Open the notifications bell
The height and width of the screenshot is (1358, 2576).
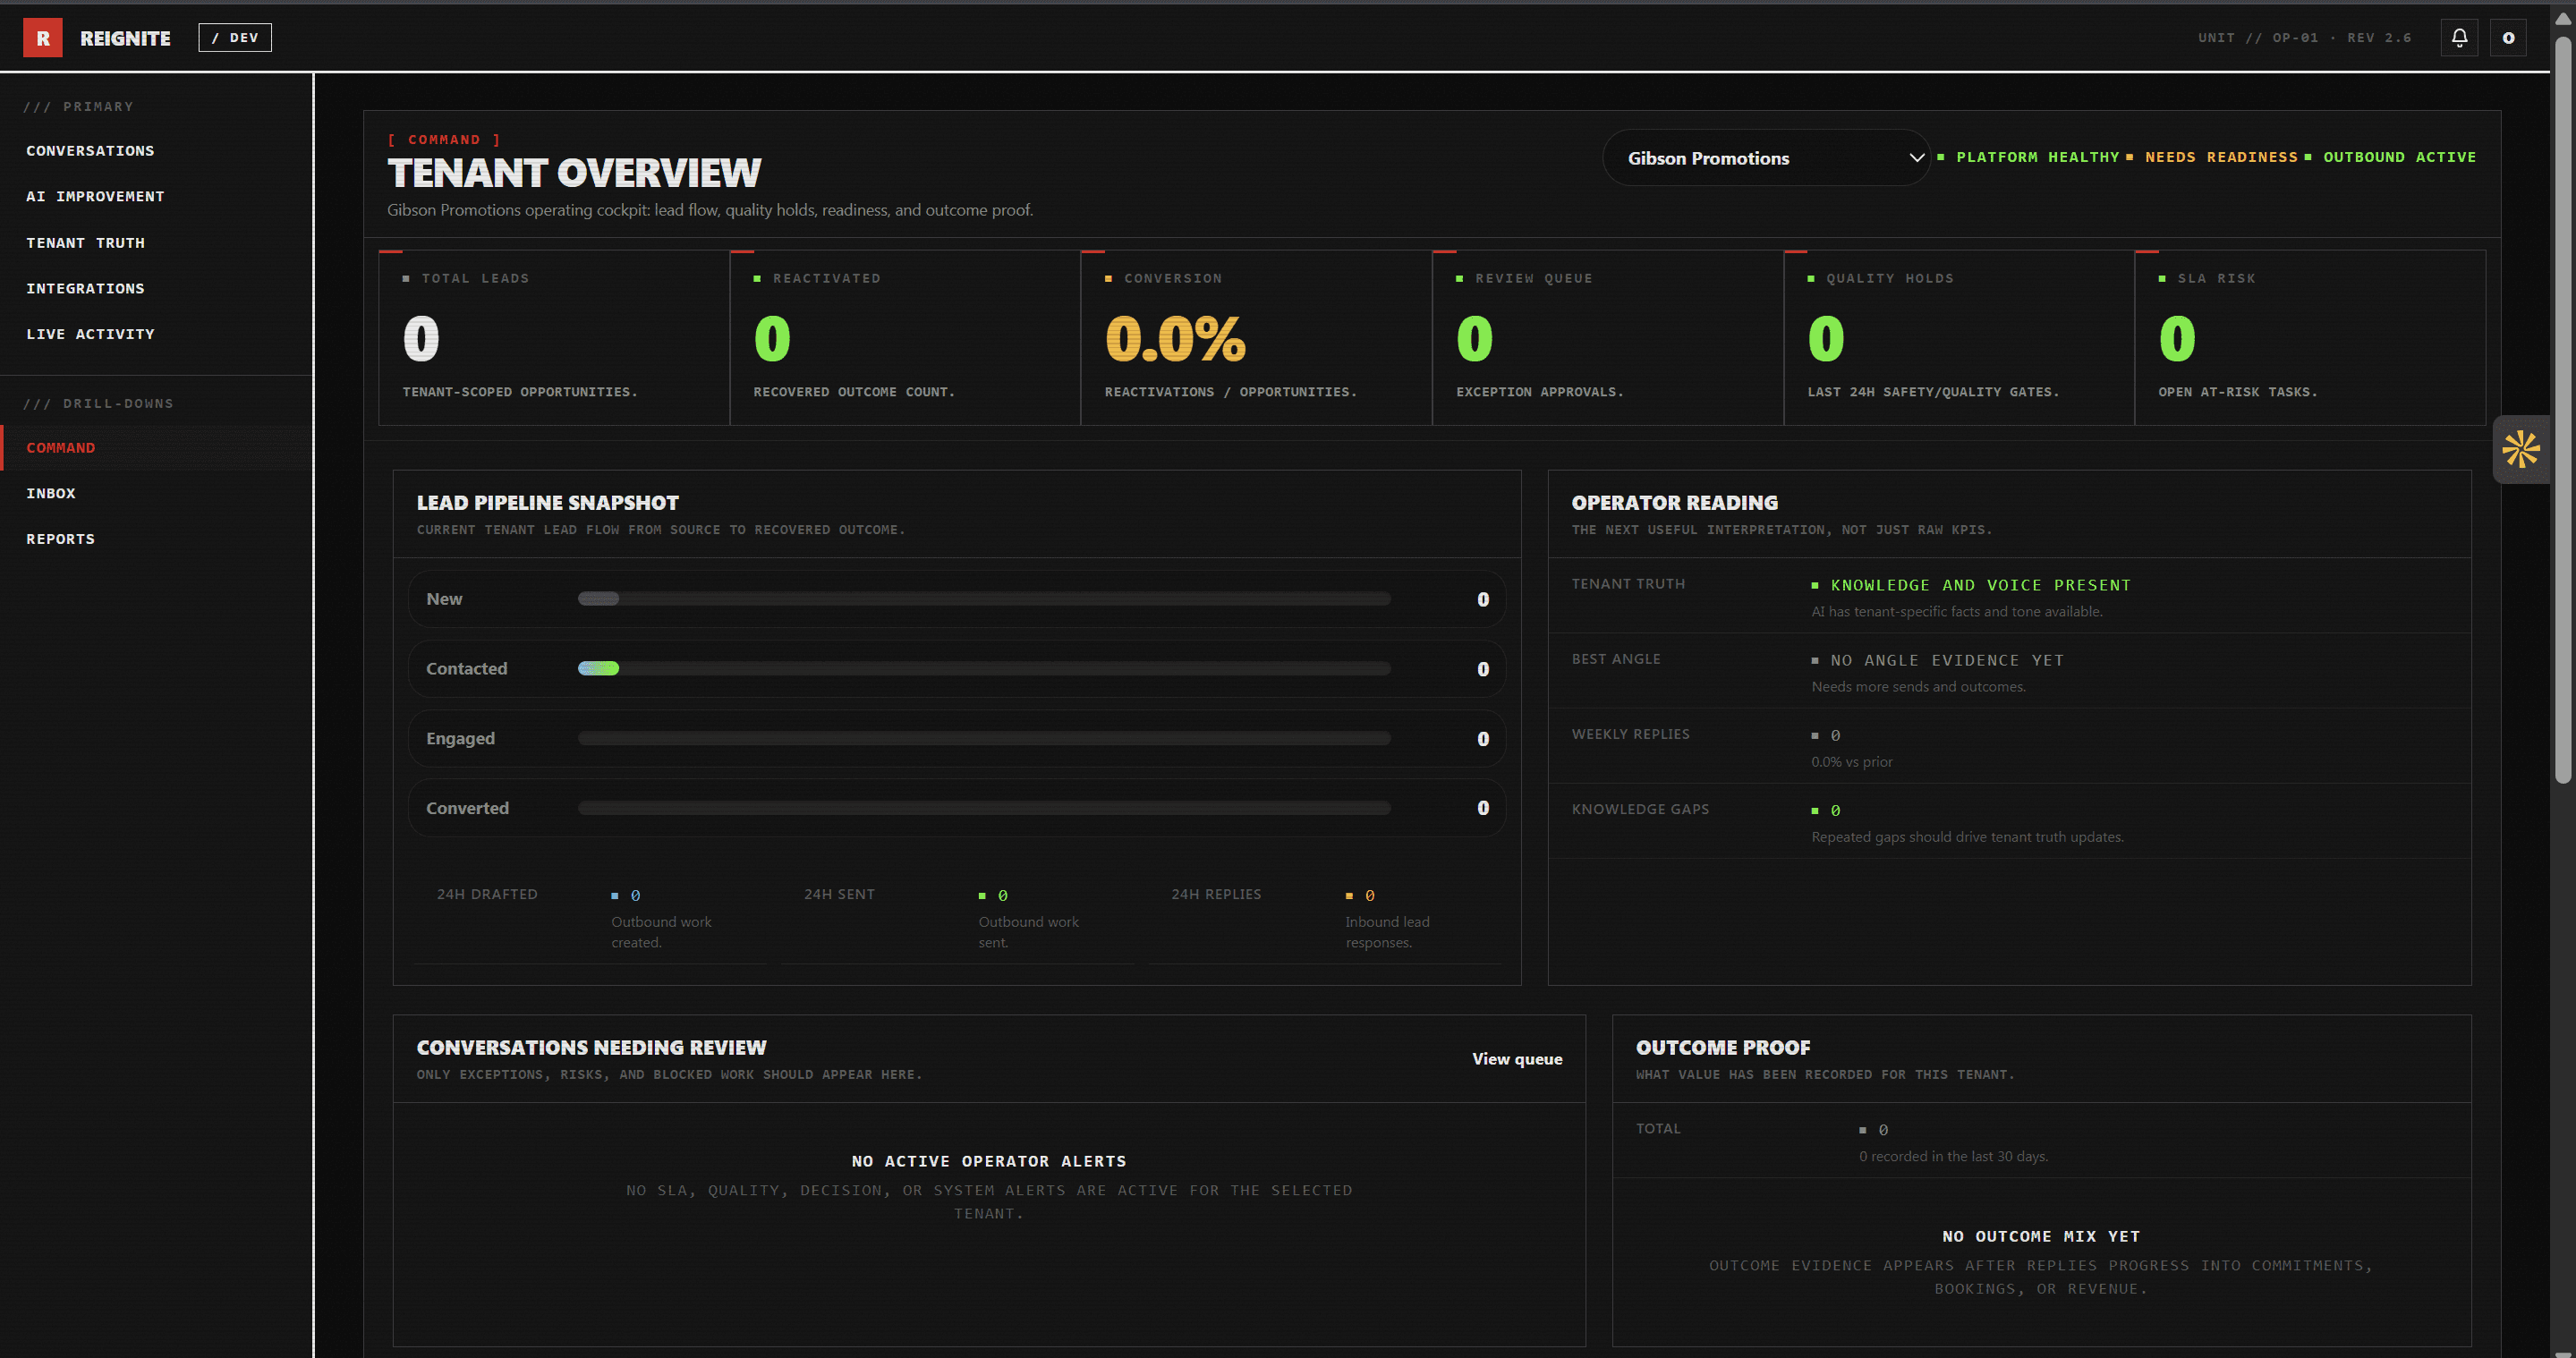point(2459,38)
